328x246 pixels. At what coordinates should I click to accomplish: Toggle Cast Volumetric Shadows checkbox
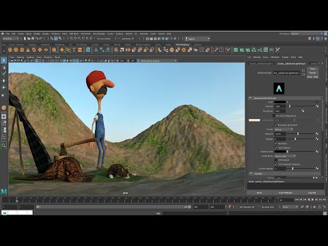click(275, 164)
